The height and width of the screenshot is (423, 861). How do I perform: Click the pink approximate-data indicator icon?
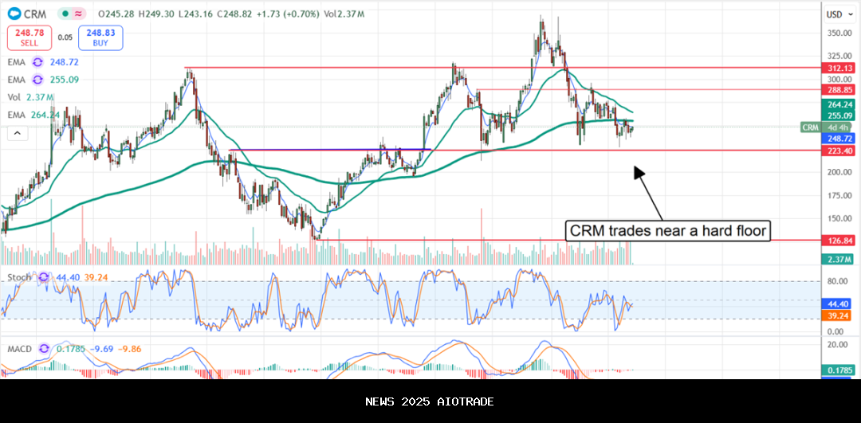pyautogui.click(x=78, y=14)
